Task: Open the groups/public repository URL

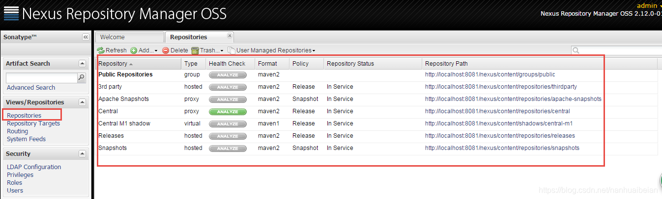Action: [490, 75]
